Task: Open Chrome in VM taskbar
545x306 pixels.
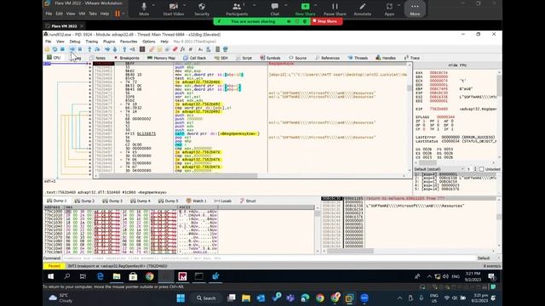Action: [150, 276]
